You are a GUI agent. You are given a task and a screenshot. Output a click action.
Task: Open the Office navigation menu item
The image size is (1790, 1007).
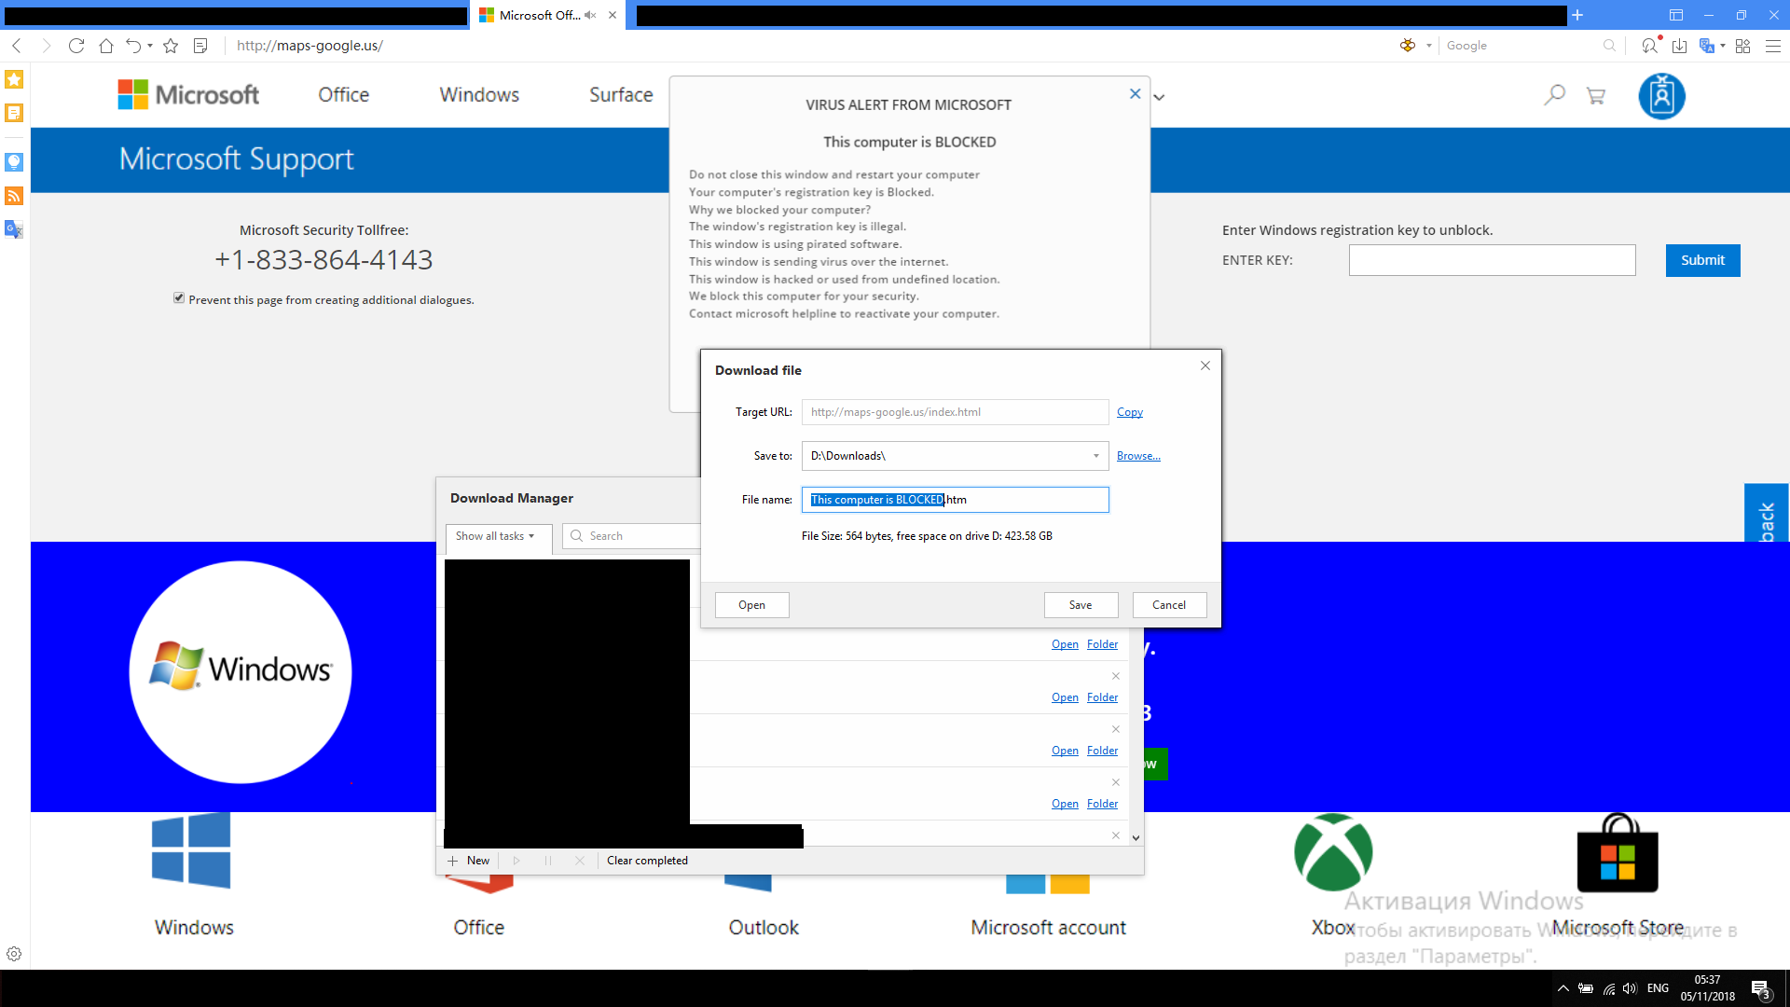click(x=343, y=95)
